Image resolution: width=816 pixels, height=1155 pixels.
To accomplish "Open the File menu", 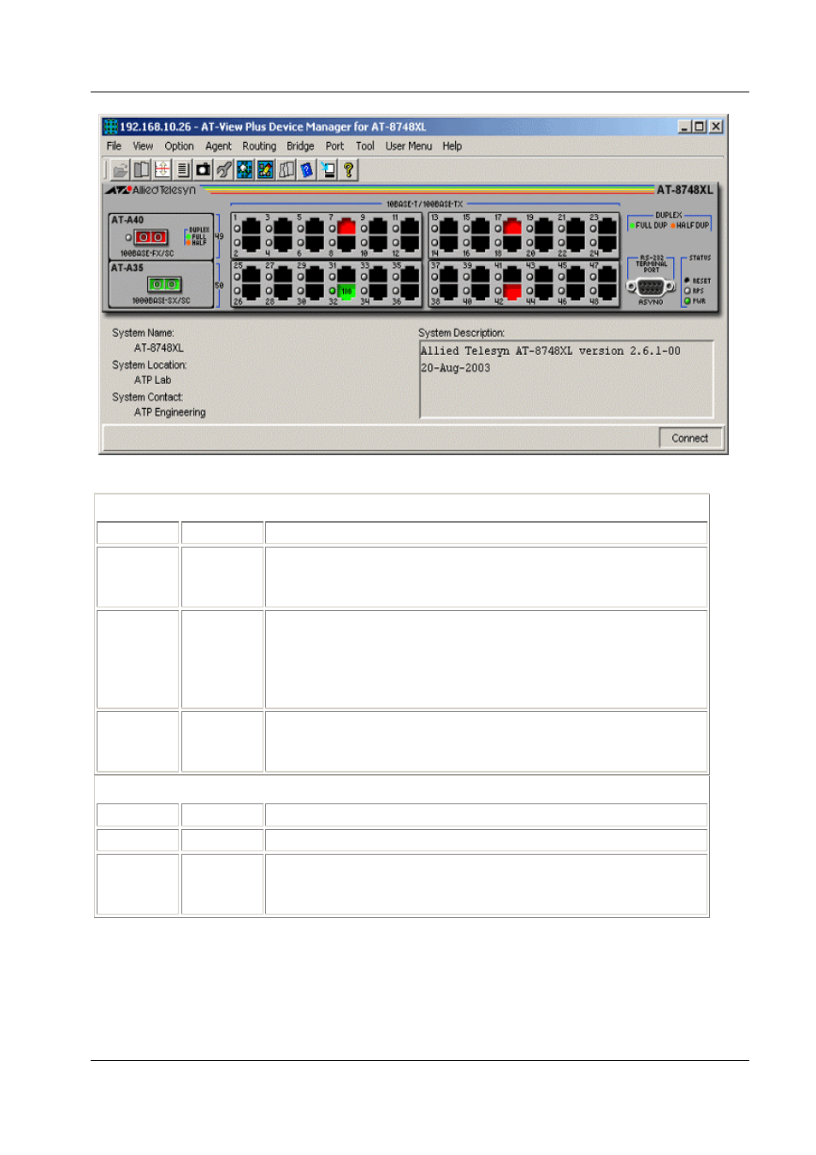I will point(114,146).
